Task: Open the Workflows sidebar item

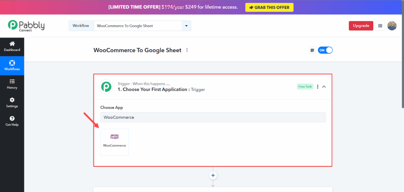Action: tap(12, 66)
